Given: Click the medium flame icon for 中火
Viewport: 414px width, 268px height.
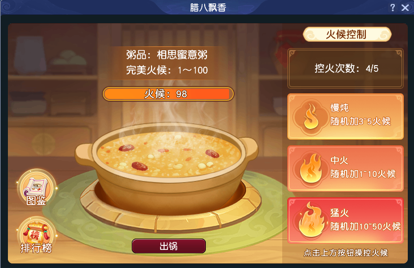Looking at the screenshot, I should tap(311, 168).
